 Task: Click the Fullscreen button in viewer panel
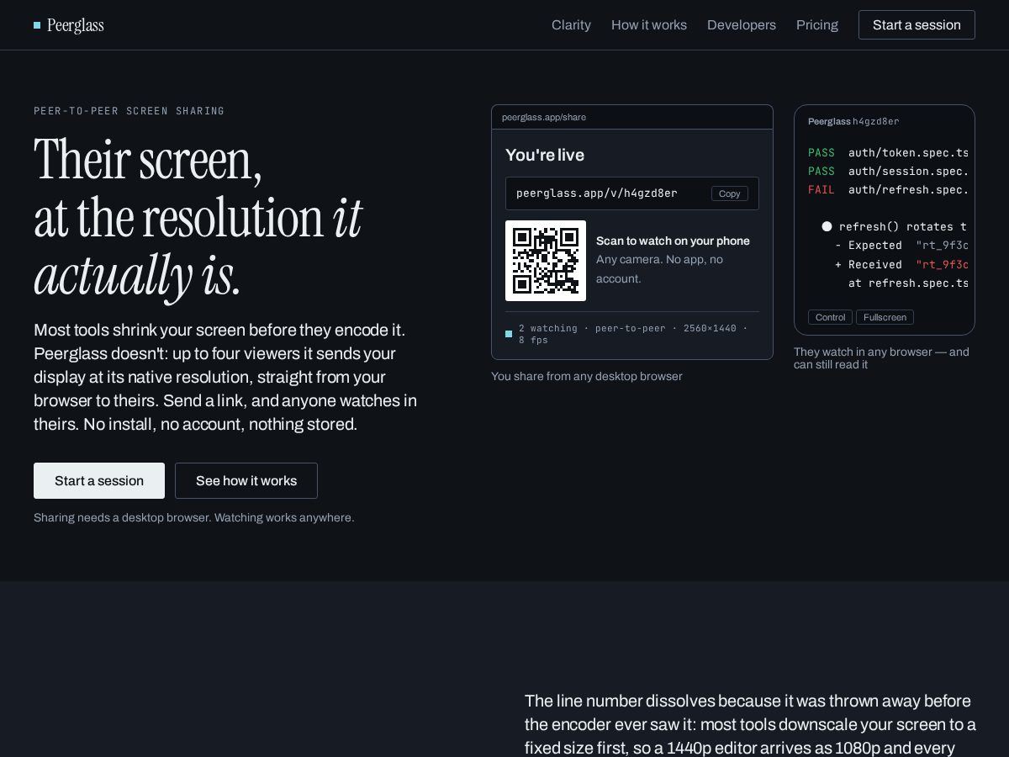[x=885, y=317]
